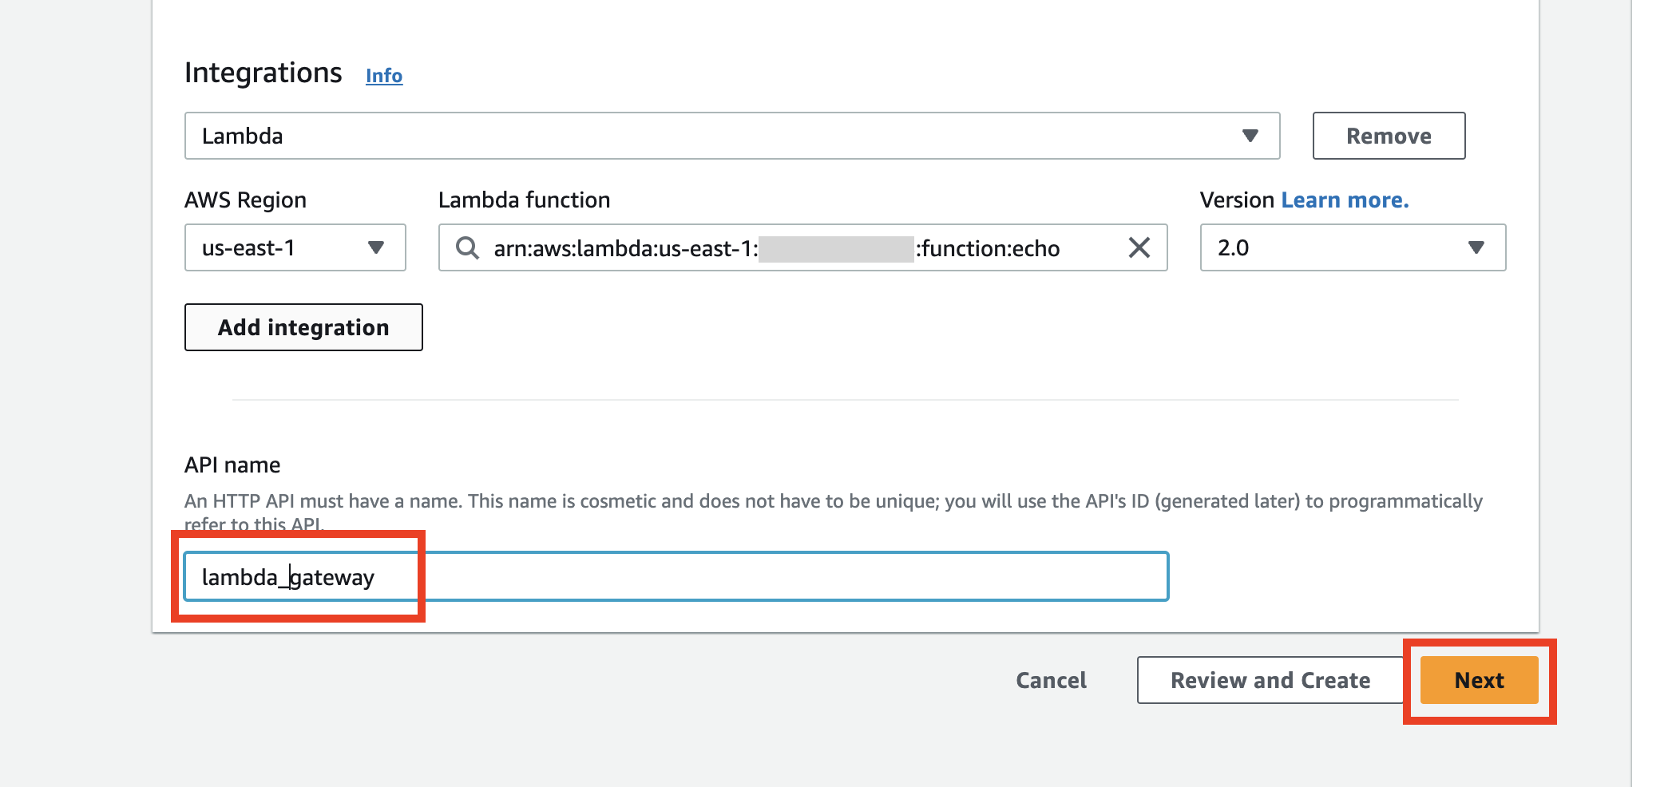Open the Learn more link for Version
Viewport: 1680px width, 787px height.
coord(1345,200)
